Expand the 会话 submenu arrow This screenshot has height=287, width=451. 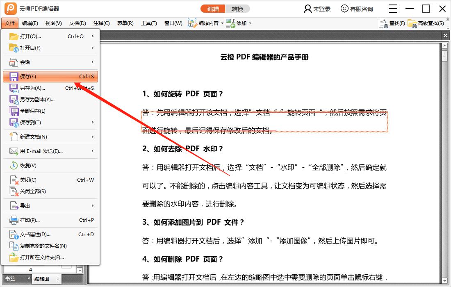pyautogui.click(x=92, y=62)
